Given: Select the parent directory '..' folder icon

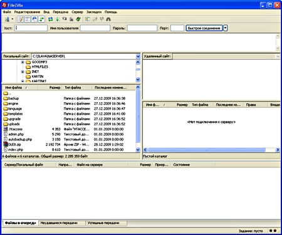Looking at the screenshot, I should click(x=6, y=93).
